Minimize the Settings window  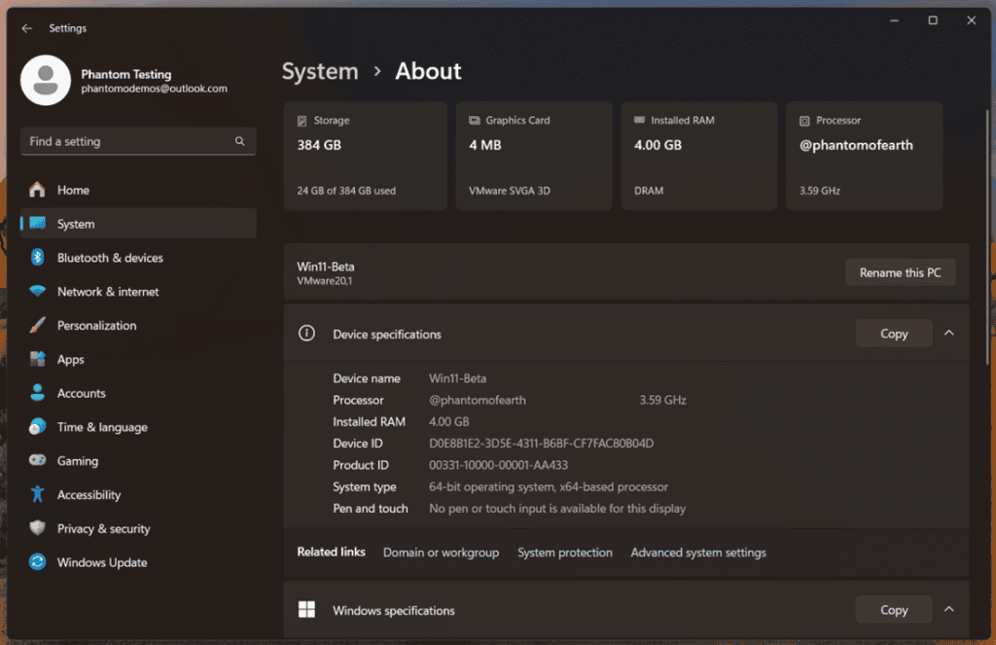[894, 20]
